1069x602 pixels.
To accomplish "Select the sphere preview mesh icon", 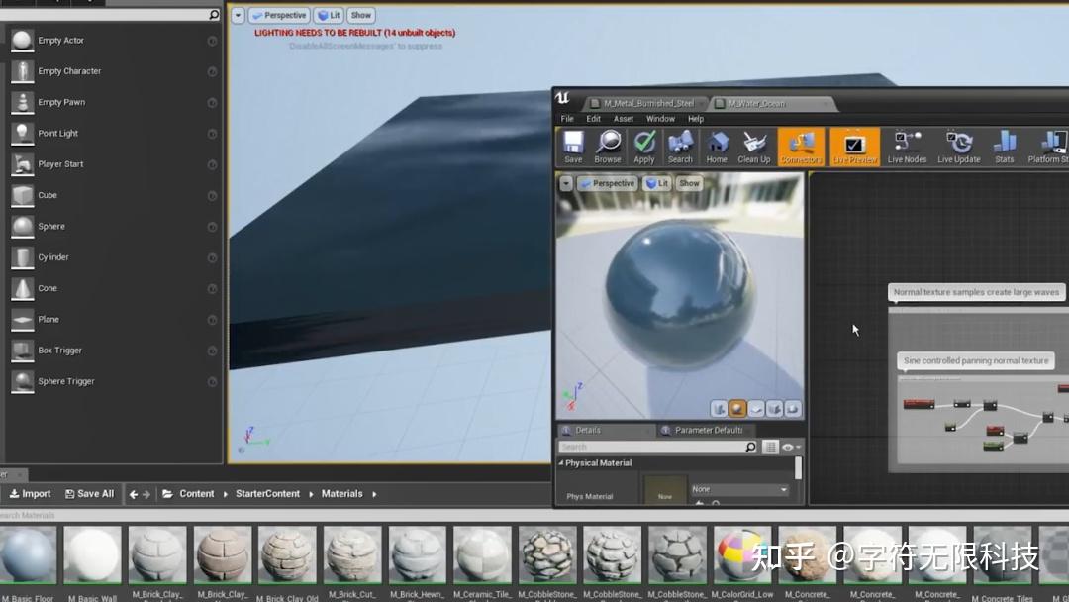I will point(738,409).
